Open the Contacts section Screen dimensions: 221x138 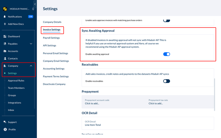point(13,58)
